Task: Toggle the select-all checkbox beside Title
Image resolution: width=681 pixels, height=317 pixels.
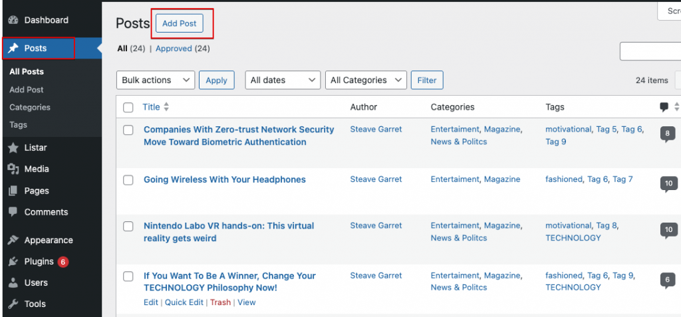Action: 128,107
